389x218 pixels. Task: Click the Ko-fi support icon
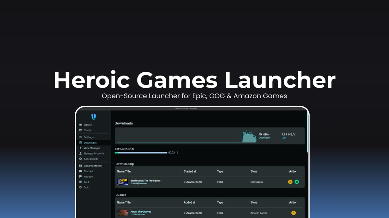pyautogui.click(x=80, y=182)
